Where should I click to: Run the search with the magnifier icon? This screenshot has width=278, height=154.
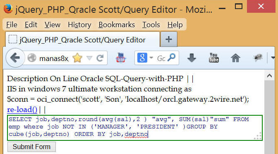coord(172,57)
